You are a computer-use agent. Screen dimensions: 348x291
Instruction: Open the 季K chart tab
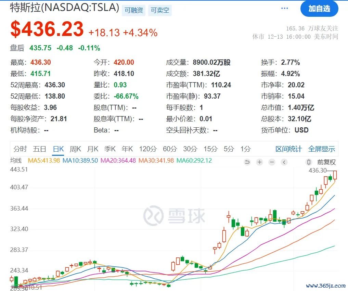pyautogui.click(x=110, y=149)
